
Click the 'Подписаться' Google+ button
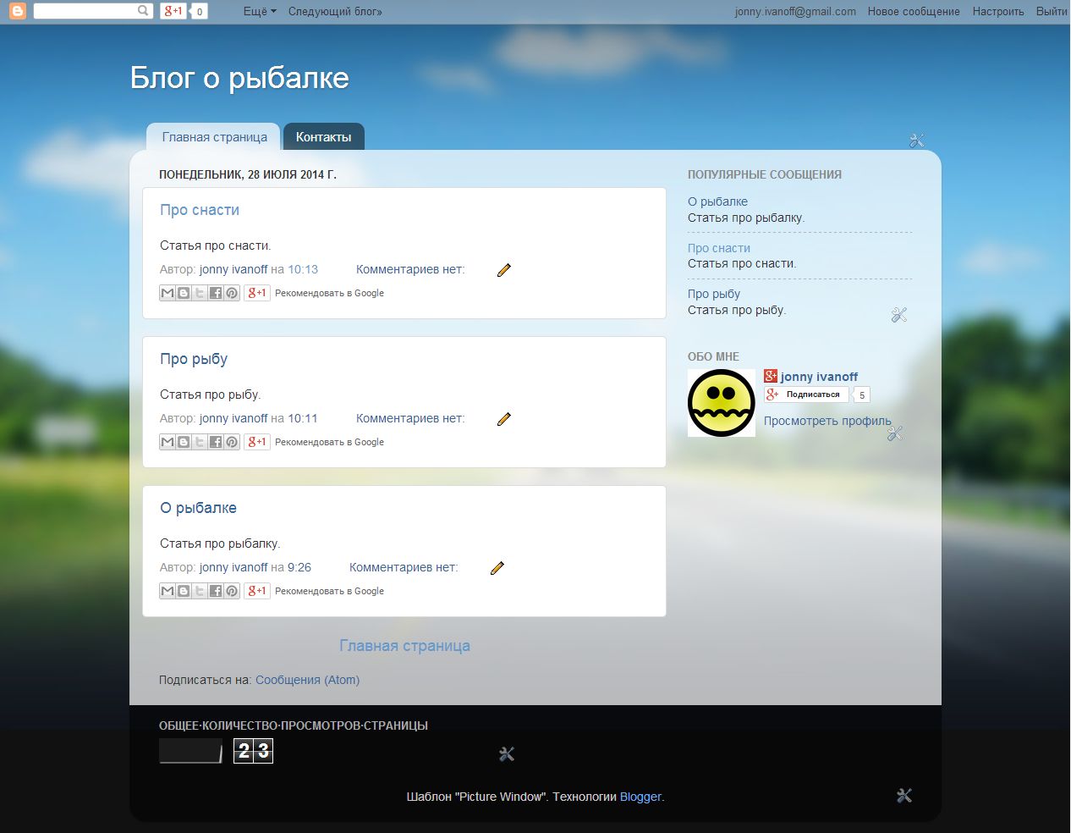tap(806, 394)
